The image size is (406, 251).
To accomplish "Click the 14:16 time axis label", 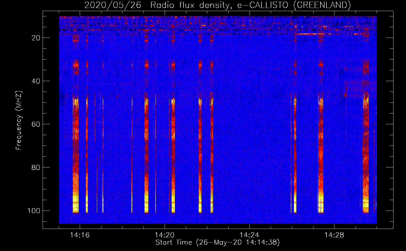I will coord(80,235).
